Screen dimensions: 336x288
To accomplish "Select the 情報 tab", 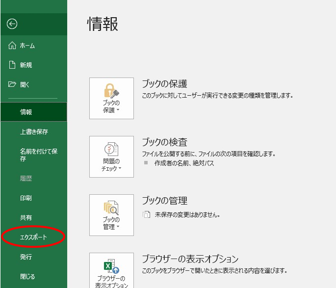I will [x=34, y=112].
